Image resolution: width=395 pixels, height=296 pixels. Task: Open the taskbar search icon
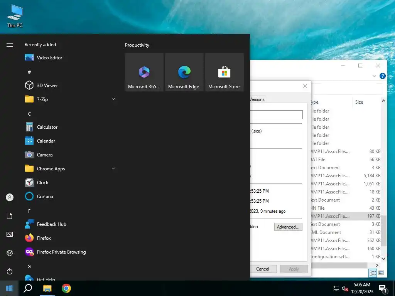coord(28,288)
